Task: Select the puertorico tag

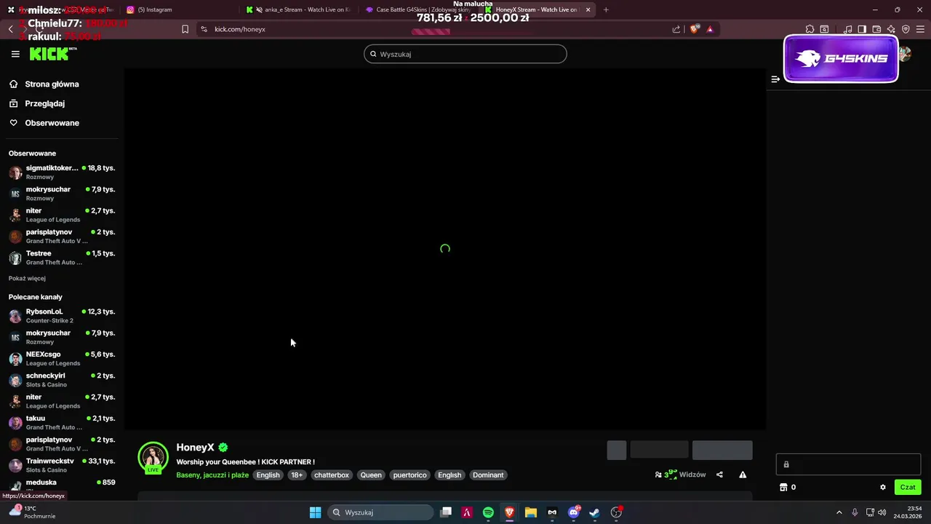Action: (x=409, y=475)
